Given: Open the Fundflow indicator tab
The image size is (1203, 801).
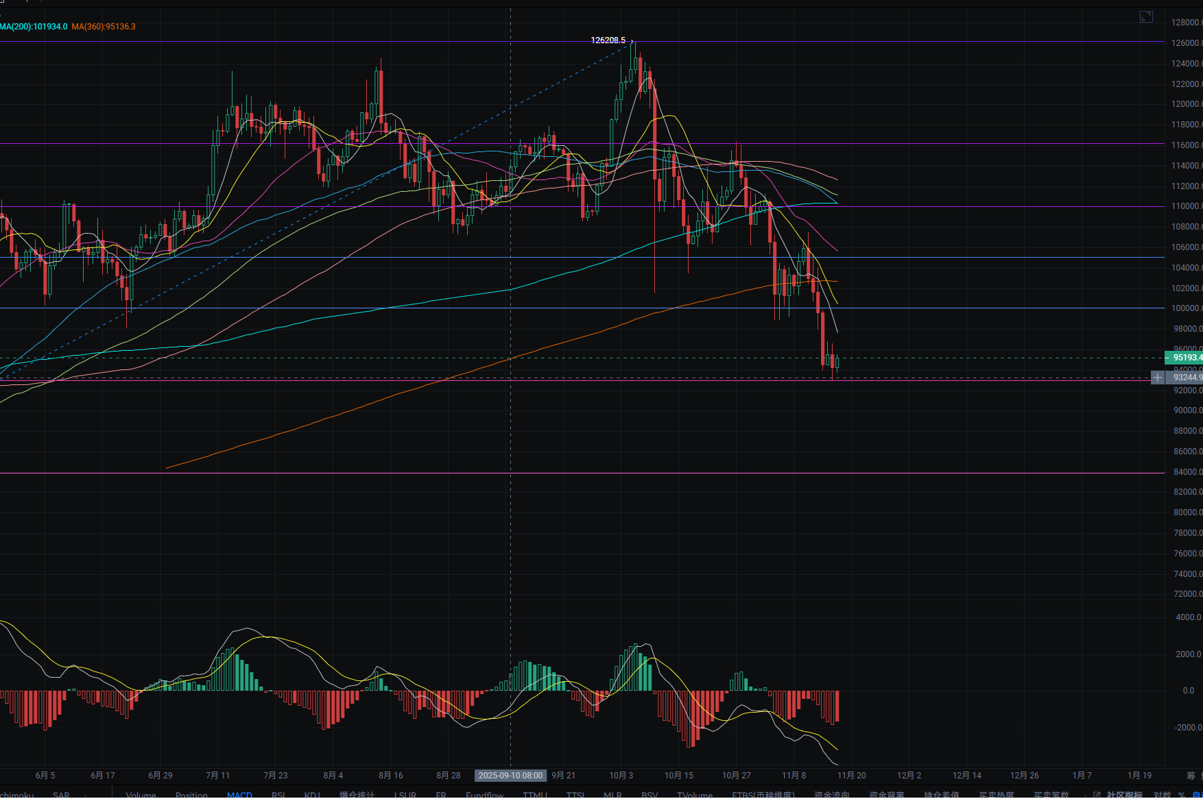Looking at the screenshot, I should coord(484,796).
